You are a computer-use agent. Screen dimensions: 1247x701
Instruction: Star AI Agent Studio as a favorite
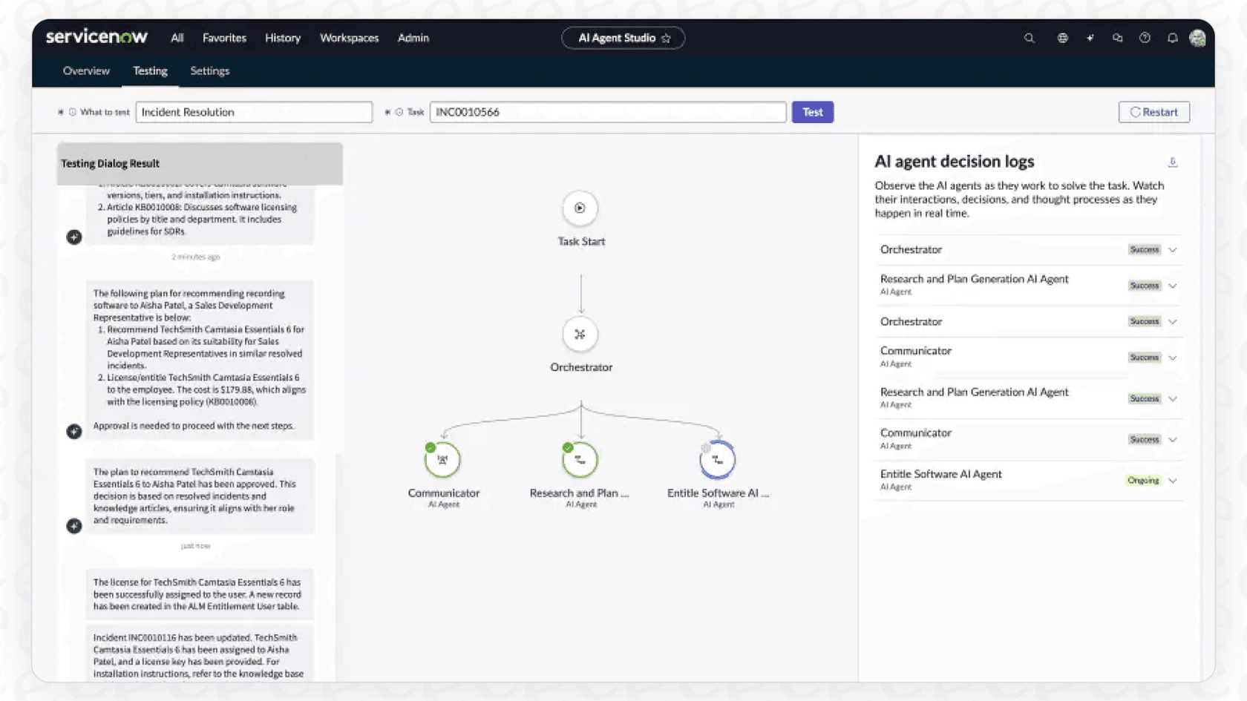coord(667,38)
